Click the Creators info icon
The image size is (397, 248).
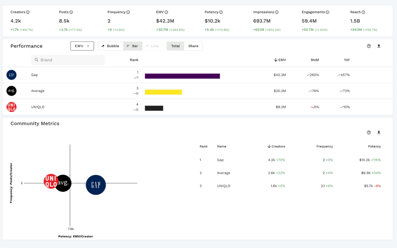pos(29,12)
